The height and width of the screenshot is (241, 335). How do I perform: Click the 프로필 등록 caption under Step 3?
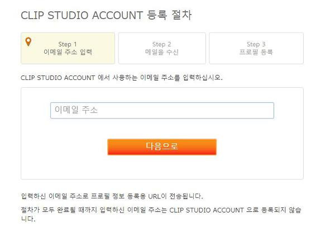256,52
